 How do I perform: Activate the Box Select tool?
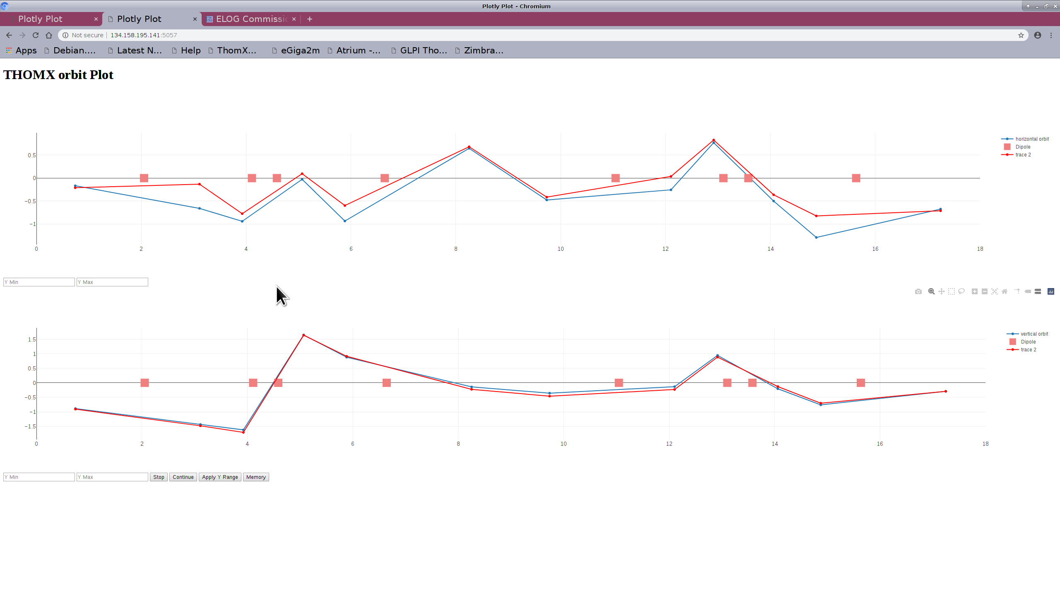pos(951,291)
